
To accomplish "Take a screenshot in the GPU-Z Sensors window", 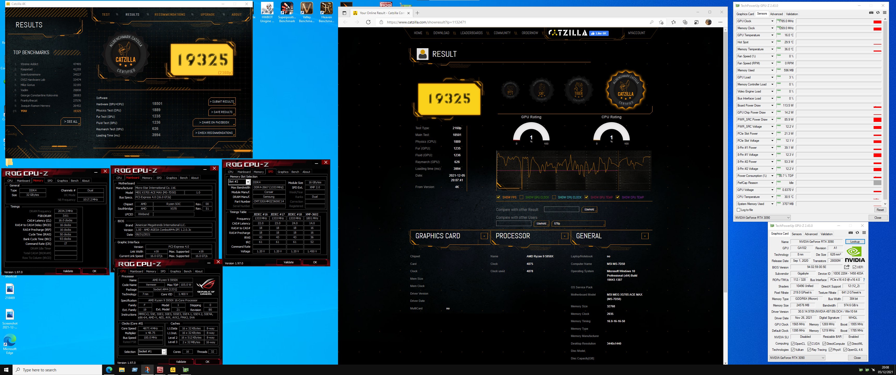I will [871, 12].
